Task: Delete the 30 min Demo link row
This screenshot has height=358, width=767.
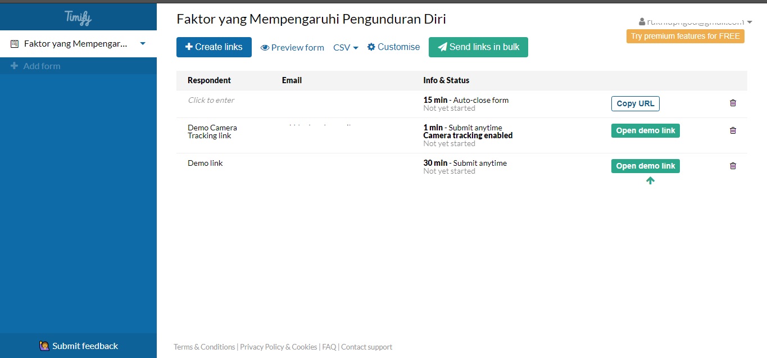Action: click(x=733, y=166)
